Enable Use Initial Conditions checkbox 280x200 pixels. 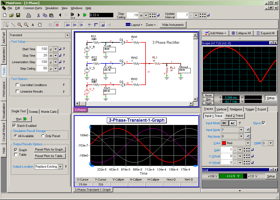point(18,85)
